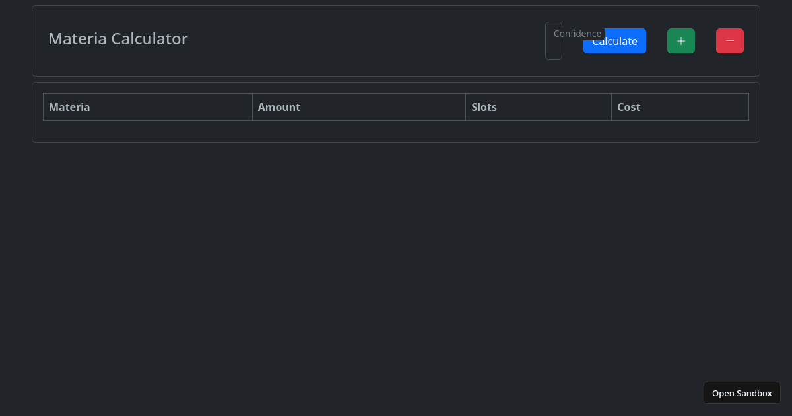Click the red minus button to remove a row
The height and width of the screenshot is (416, 792).
coord(729,41)
